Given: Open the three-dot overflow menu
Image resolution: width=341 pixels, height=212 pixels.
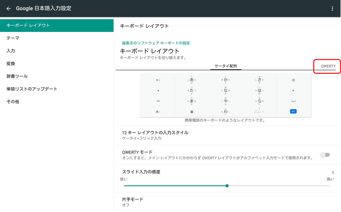Looking at the screenshot, I should tap(332, 9).
